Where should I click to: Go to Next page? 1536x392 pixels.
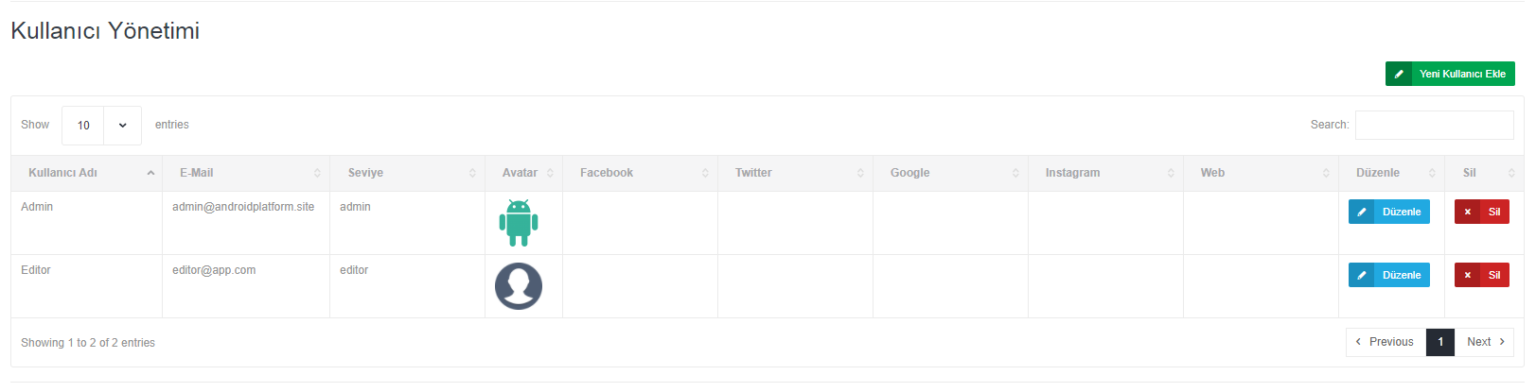coord(1484,342)
